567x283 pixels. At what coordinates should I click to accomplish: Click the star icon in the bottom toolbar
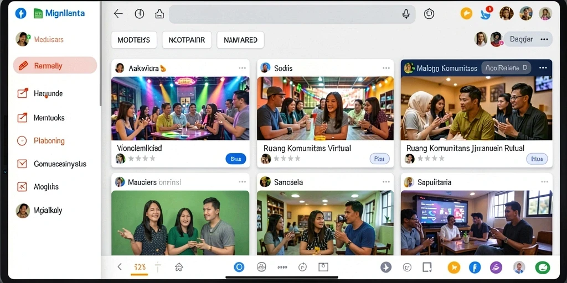coord(179,267)
